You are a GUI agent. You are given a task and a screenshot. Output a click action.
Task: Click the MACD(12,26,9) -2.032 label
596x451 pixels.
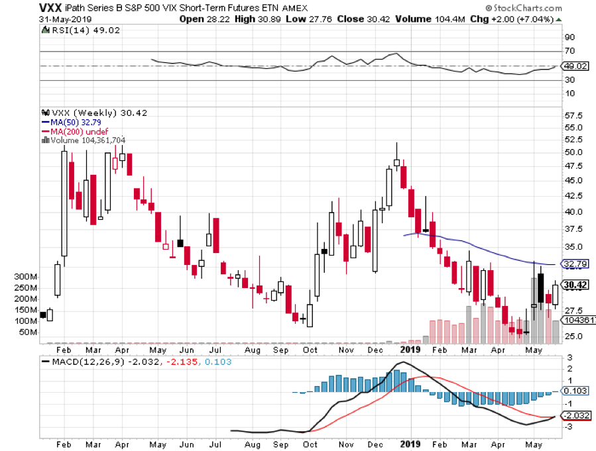105,362
